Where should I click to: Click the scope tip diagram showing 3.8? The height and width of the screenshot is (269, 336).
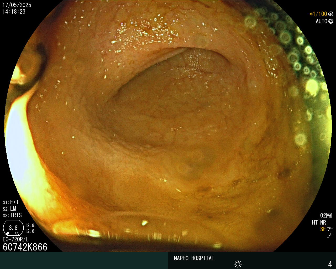(x=13, y=228)
